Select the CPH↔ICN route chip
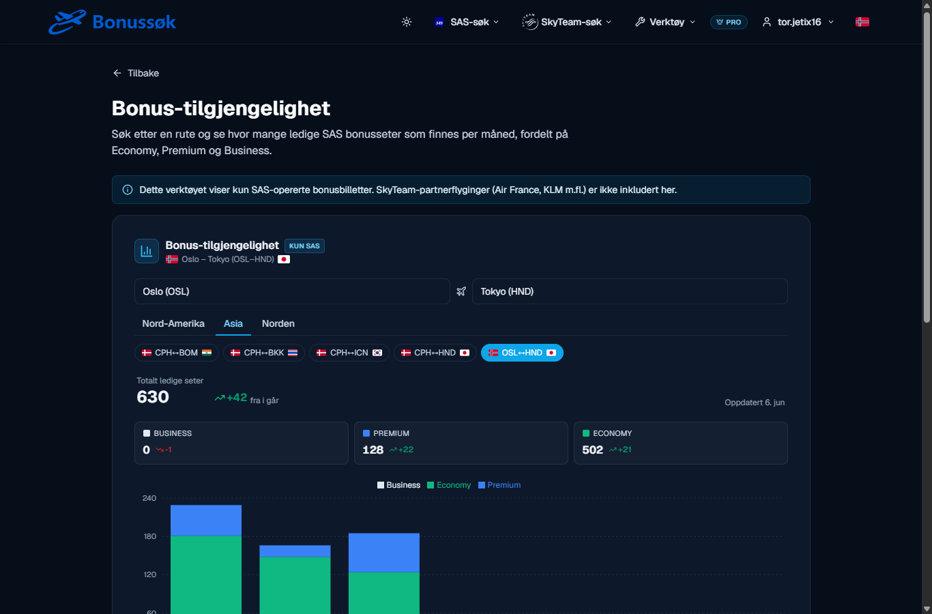The image size is (932, 614). click(x=349, y=353)
